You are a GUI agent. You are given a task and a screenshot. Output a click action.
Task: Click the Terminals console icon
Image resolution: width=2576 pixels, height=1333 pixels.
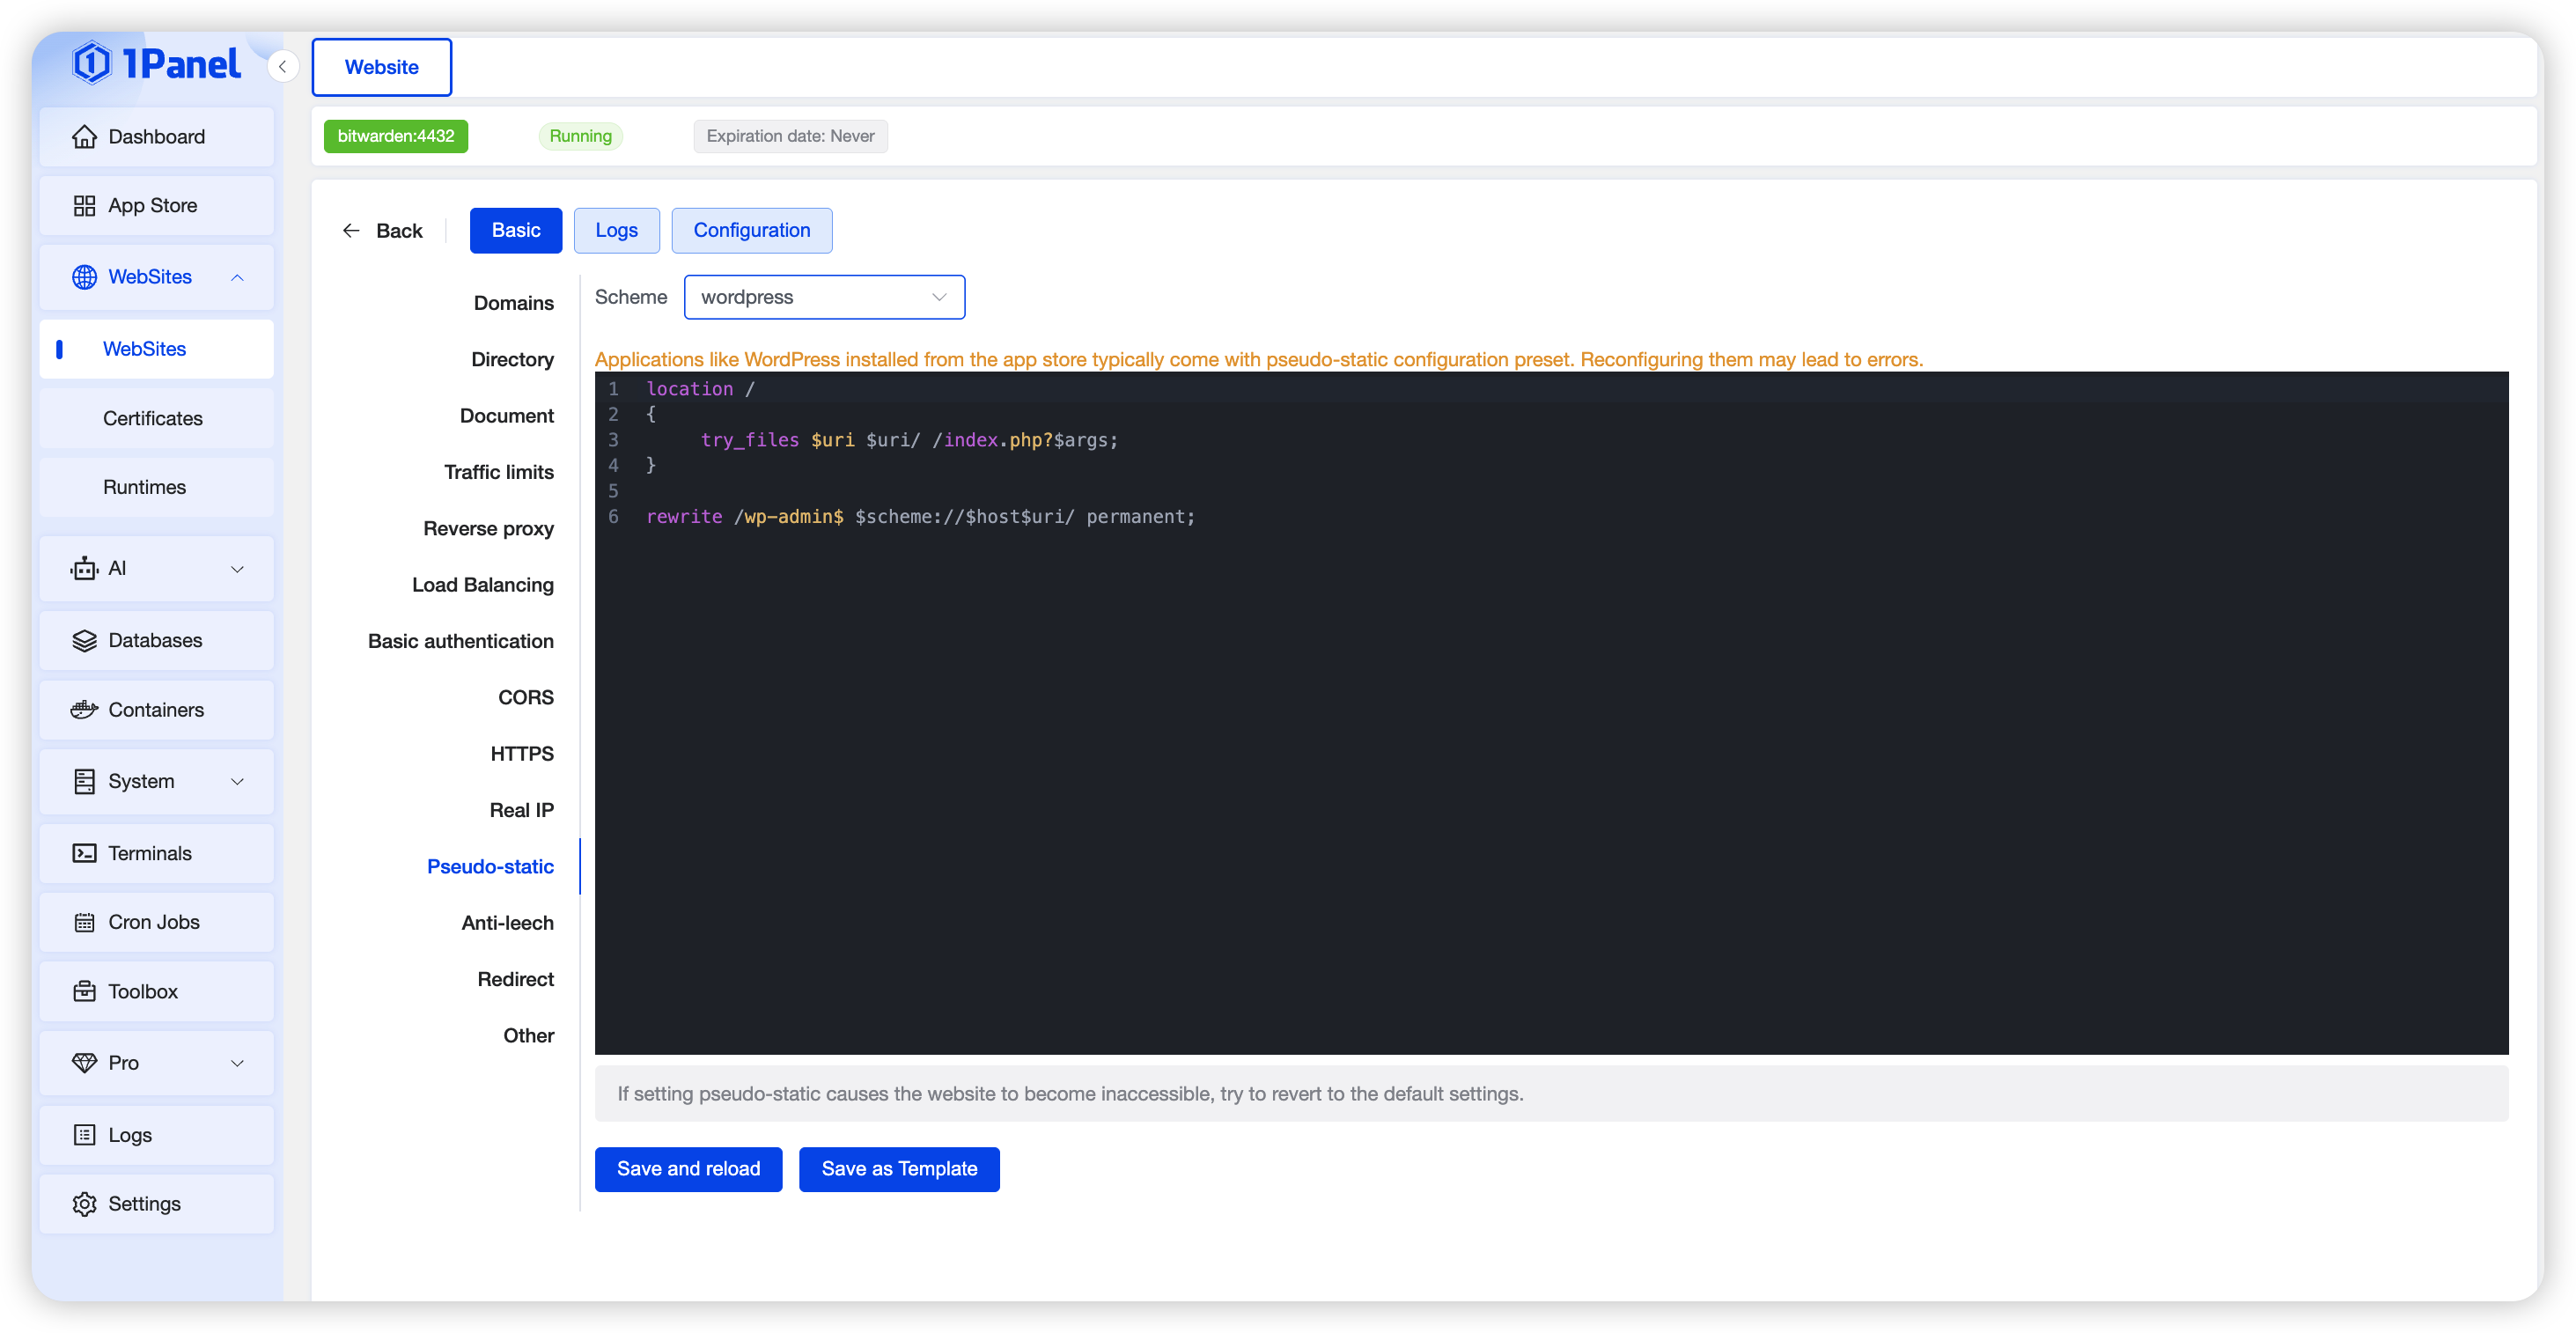84,853
